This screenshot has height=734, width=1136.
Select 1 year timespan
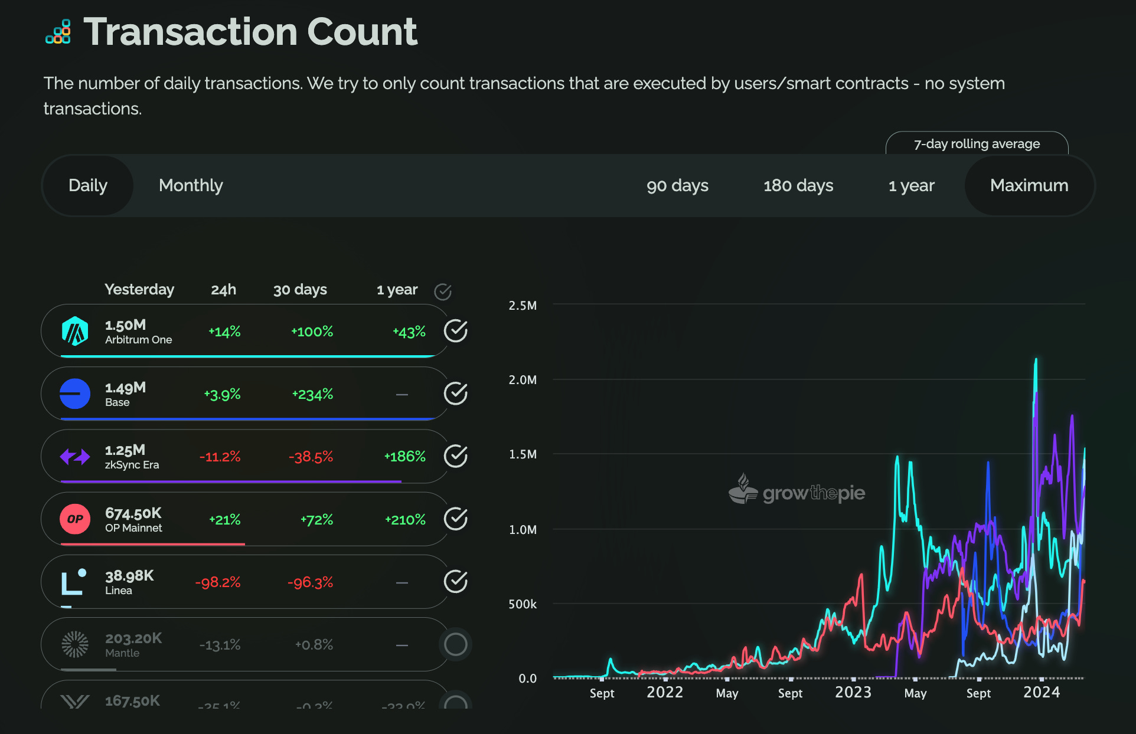tap(912, 185)
